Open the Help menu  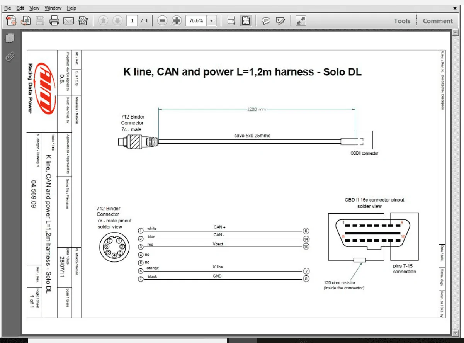(x=71, y=8)
